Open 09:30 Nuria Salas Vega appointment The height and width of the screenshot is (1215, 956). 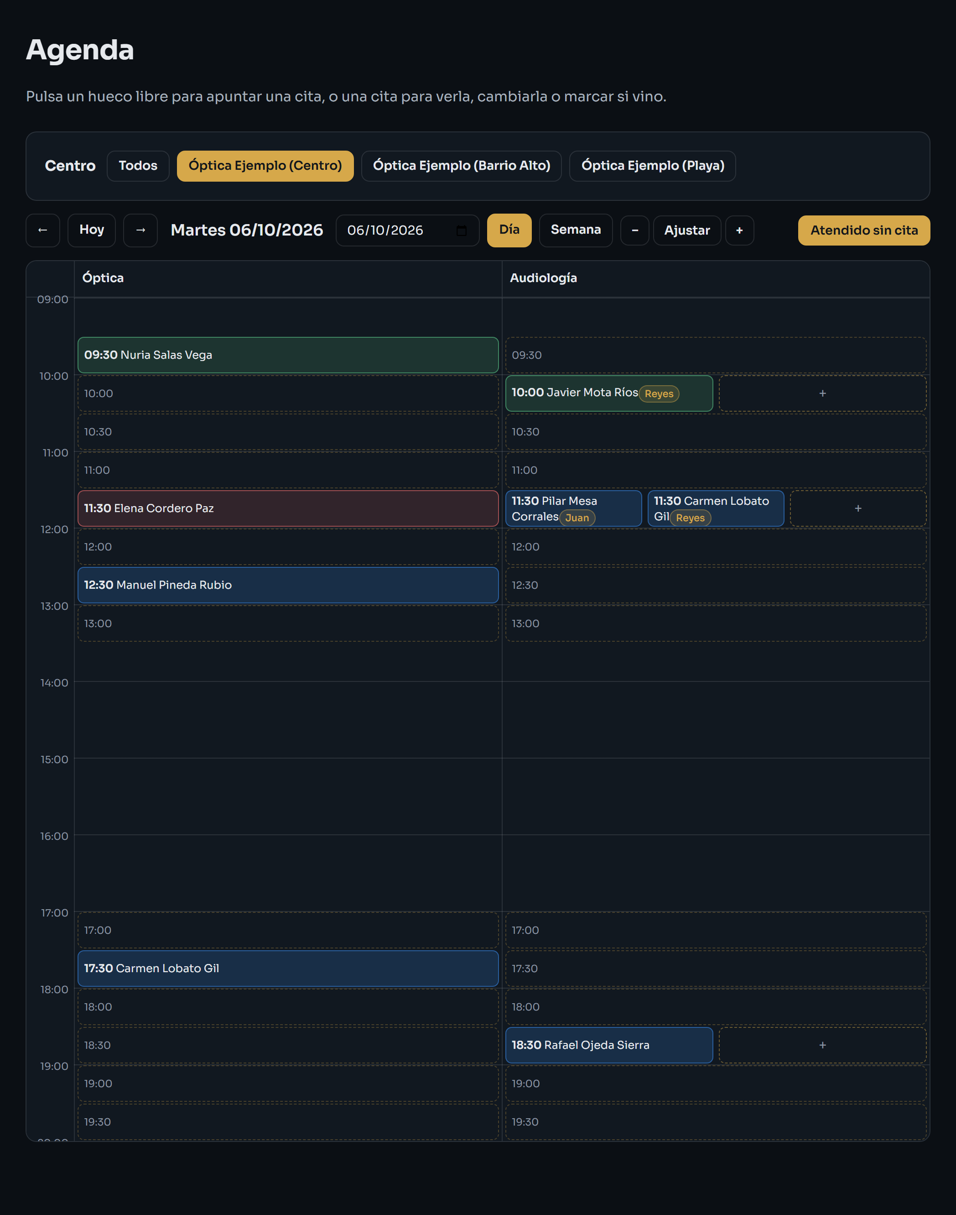point(288,355)
